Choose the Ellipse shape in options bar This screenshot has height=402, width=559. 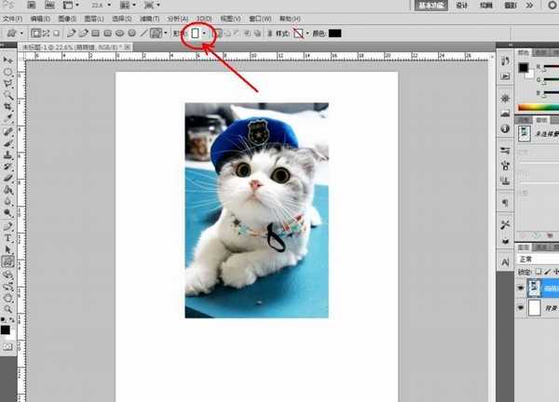pyautogui.click(x=119, y=33)
